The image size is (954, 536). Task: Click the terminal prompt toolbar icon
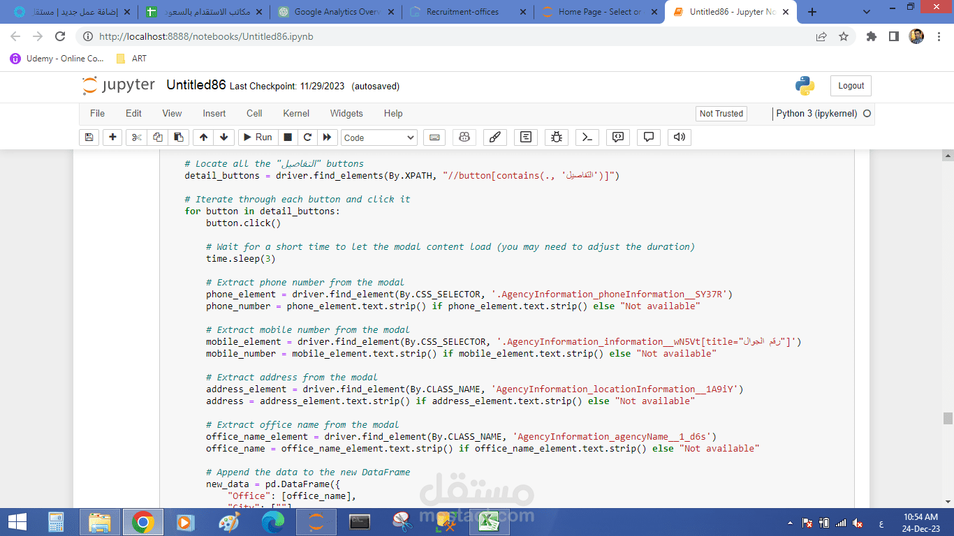coord(587,137)
